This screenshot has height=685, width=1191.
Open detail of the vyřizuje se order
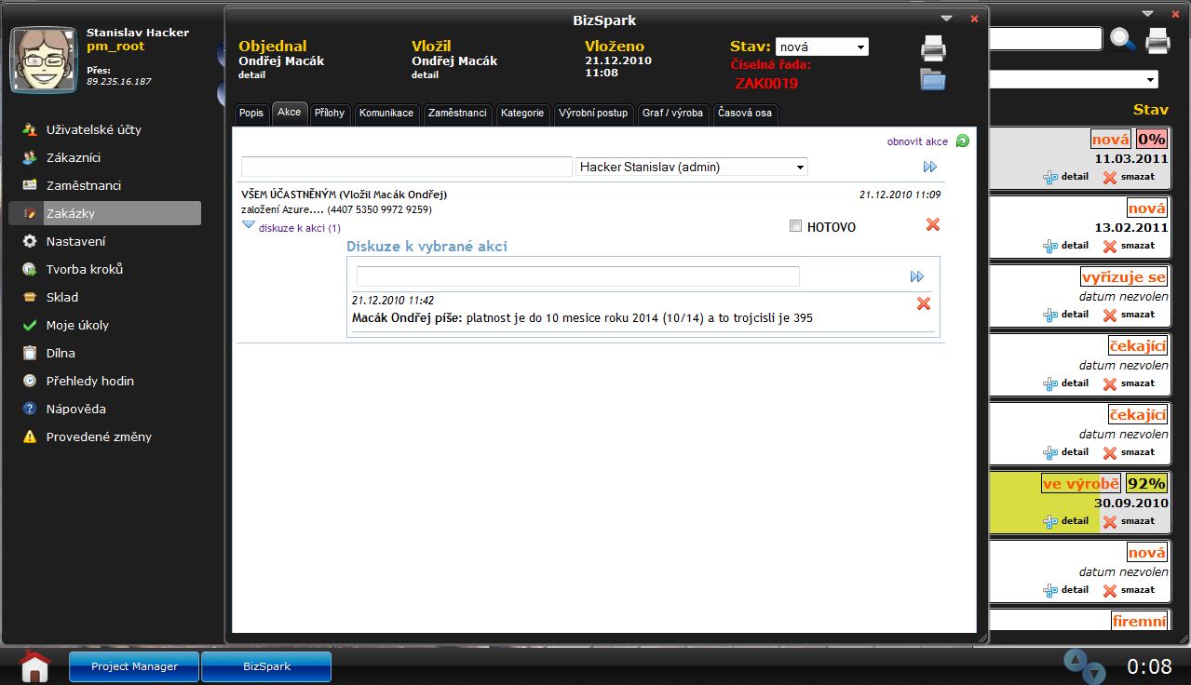[x=1065, y=315]
